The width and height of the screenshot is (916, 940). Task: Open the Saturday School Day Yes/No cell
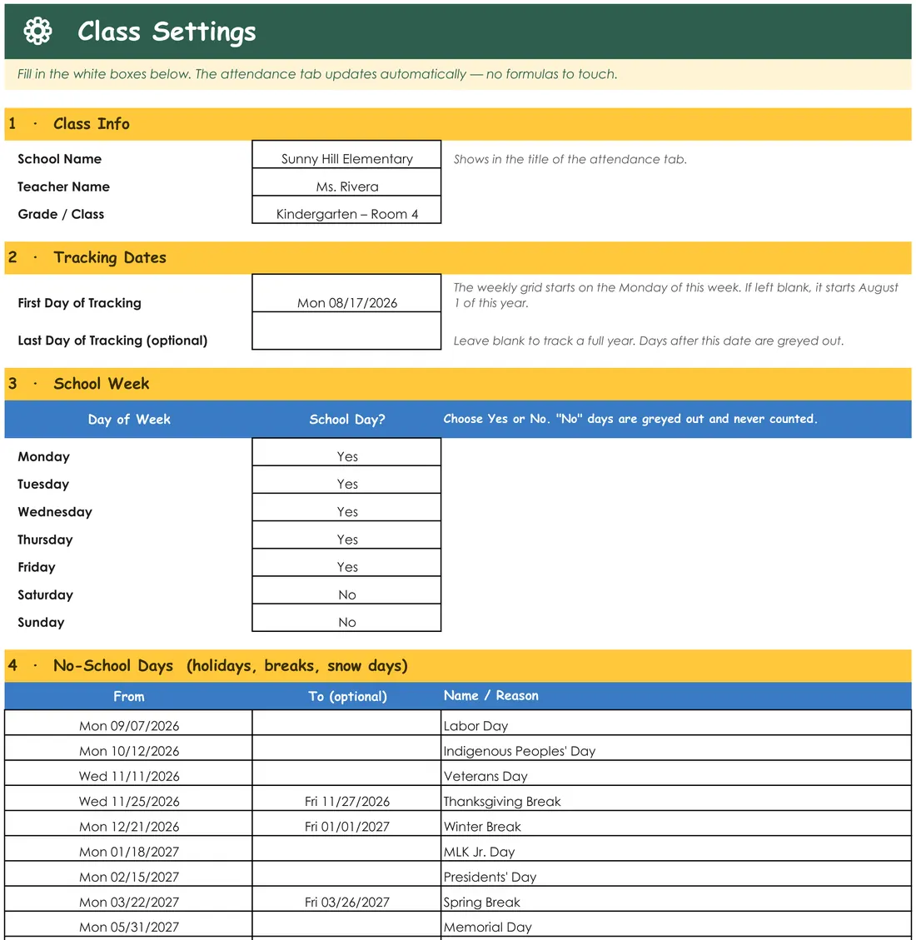point(346,590)
